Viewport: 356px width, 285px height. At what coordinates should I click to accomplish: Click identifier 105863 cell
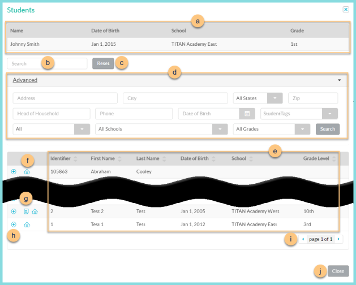pyautogui.click(x=59, y=171)
